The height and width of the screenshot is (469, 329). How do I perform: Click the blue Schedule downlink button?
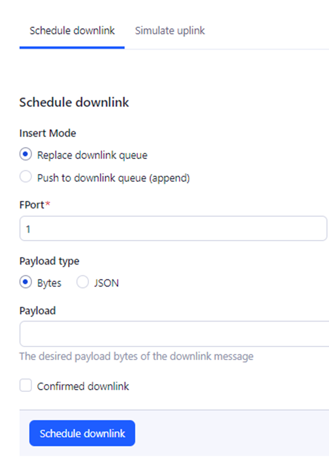click(82, 433)
